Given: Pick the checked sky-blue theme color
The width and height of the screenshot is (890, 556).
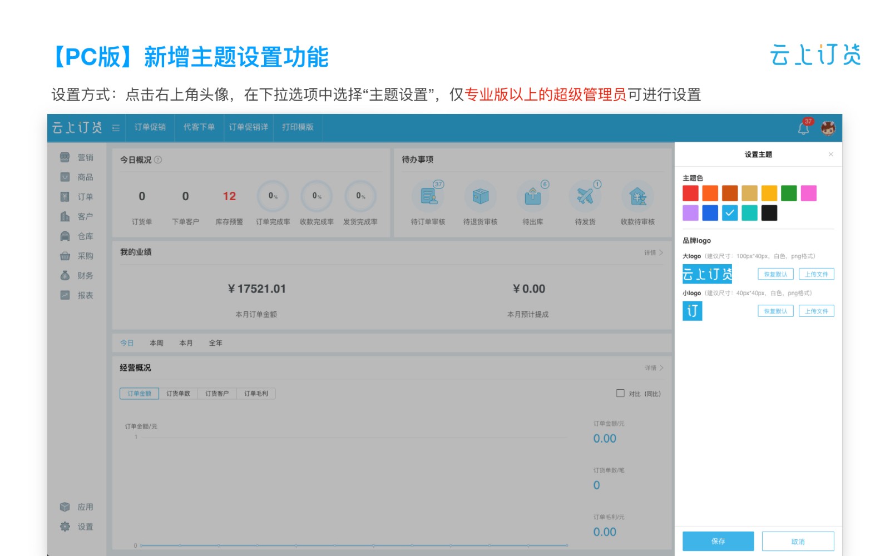Looking at the screenshot, I should (x=730, y=213).
